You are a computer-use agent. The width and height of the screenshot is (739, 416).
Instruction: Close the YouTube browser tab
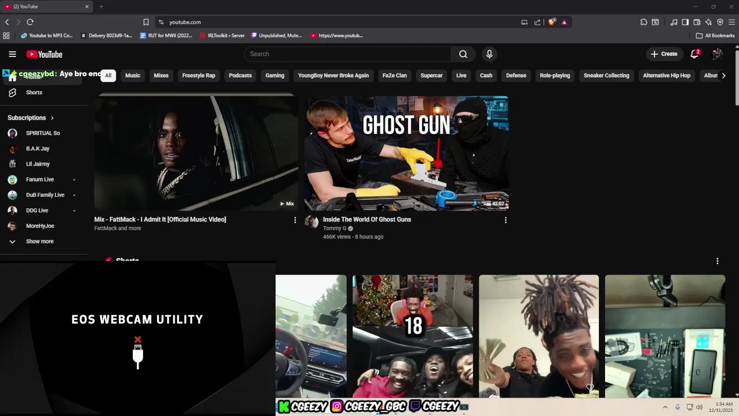click(x=87, y=6)
